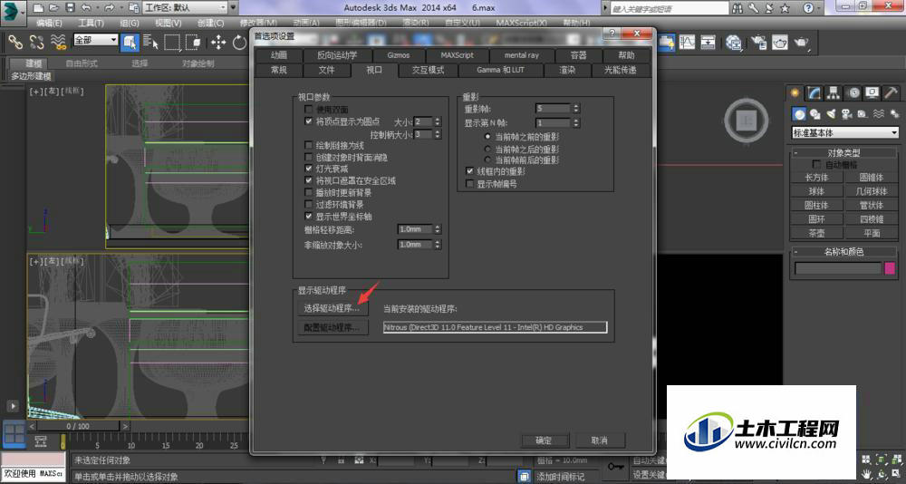The height and width of the screenshot is (484, 906).
Task: Click the New Scene icon in quick access toolbar
Action: click(x=37, y=8)
